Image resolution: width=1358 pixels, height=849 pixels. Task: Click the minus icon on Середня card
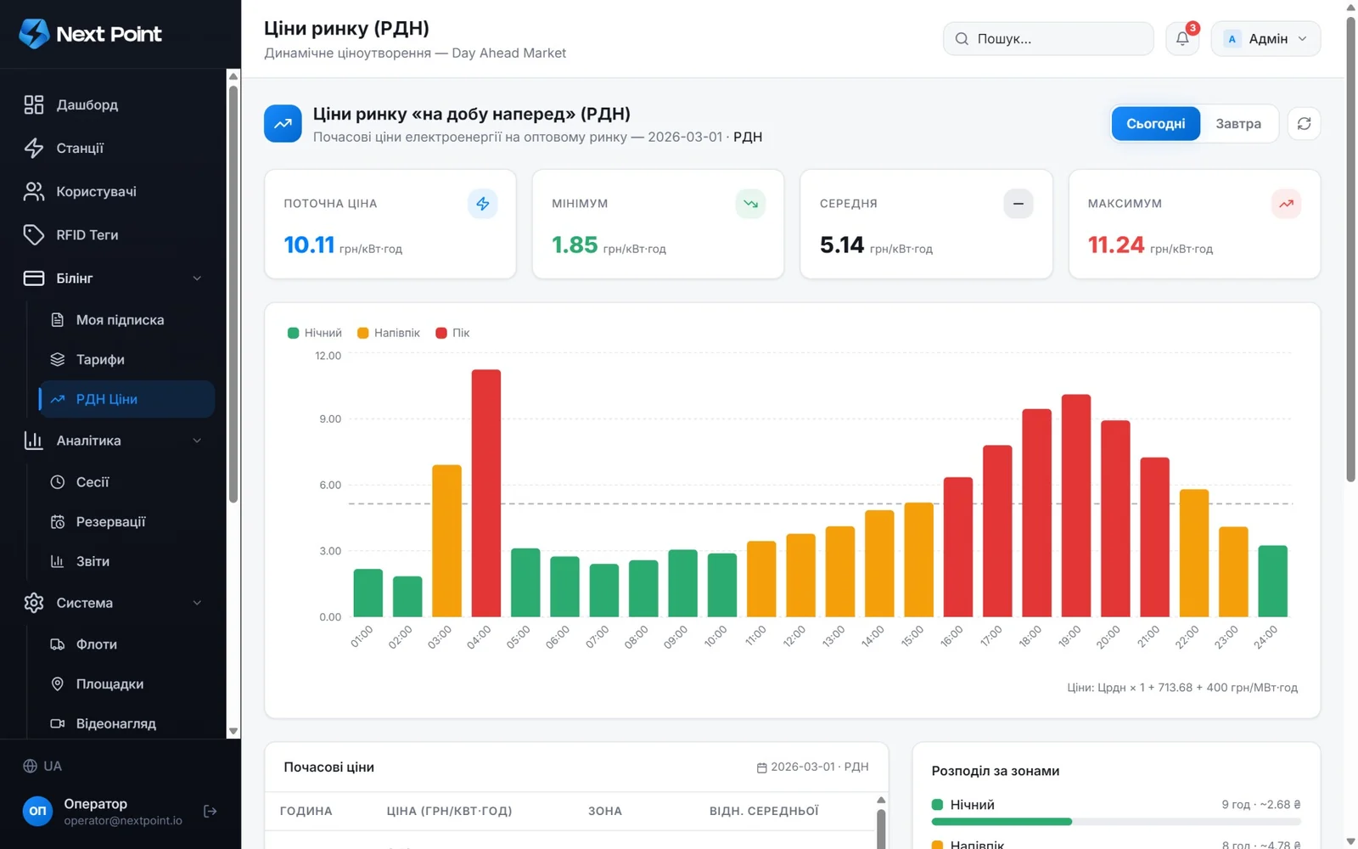pyautogui.click(x=1018, y=204)
